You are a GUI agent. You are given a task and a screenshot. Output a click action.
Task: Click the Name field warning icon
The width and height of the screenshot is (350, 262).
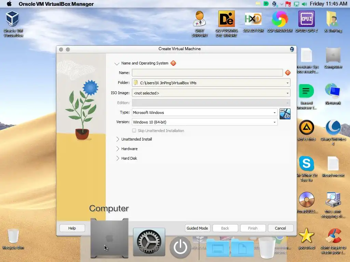click(288, 73)
